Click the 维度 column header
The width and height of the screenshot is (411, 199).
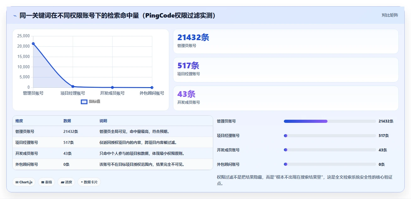coord(19,121)
